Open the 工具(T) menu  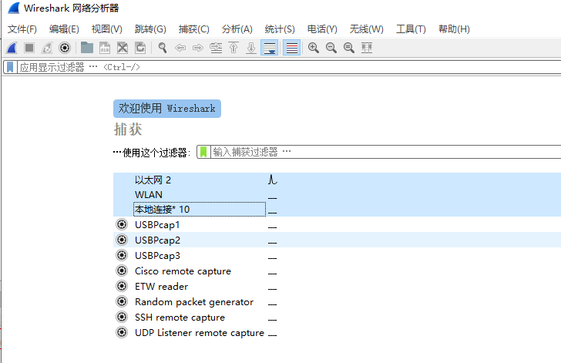tap(411, 29)
